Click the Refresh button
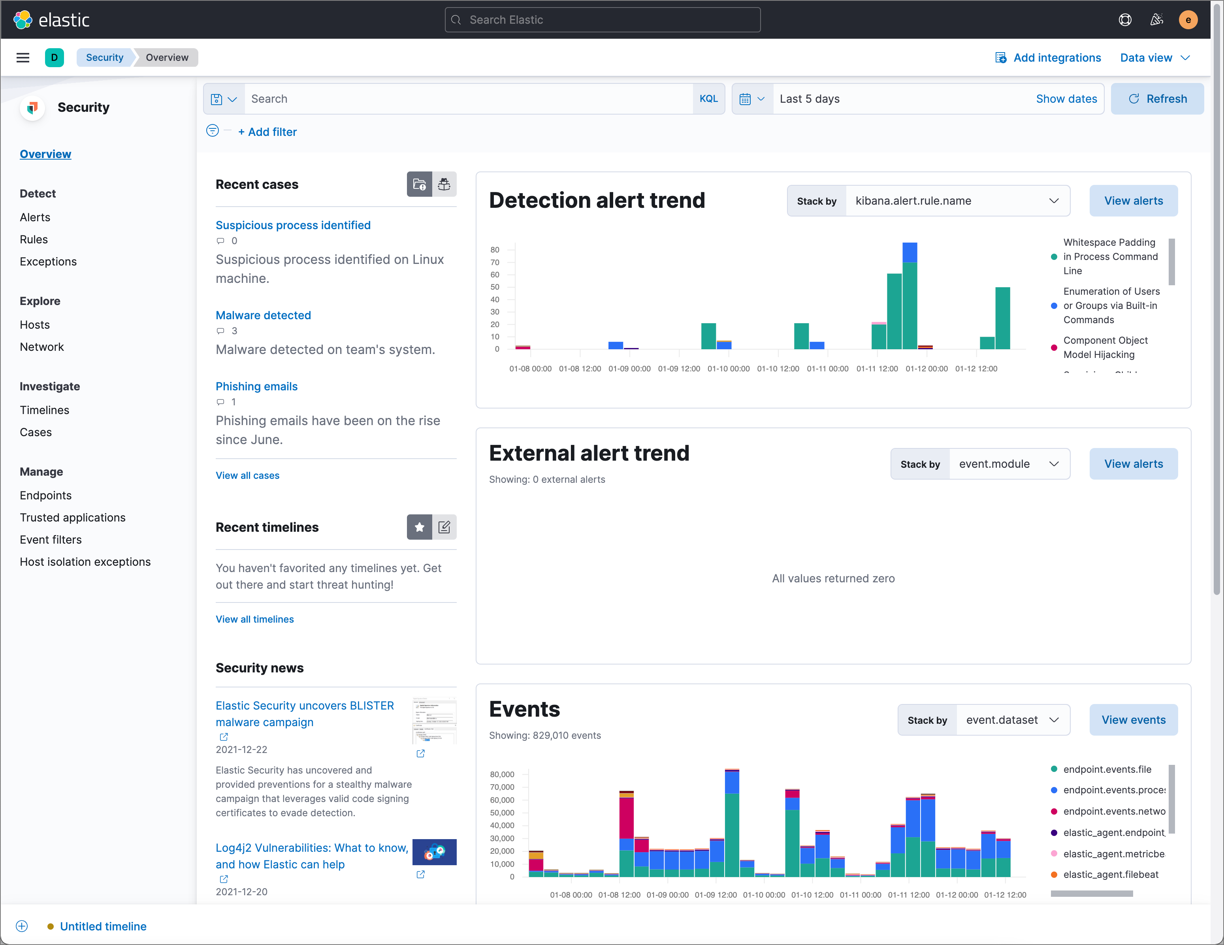This screenshot has height=945, width=1224. [1157, 99]
